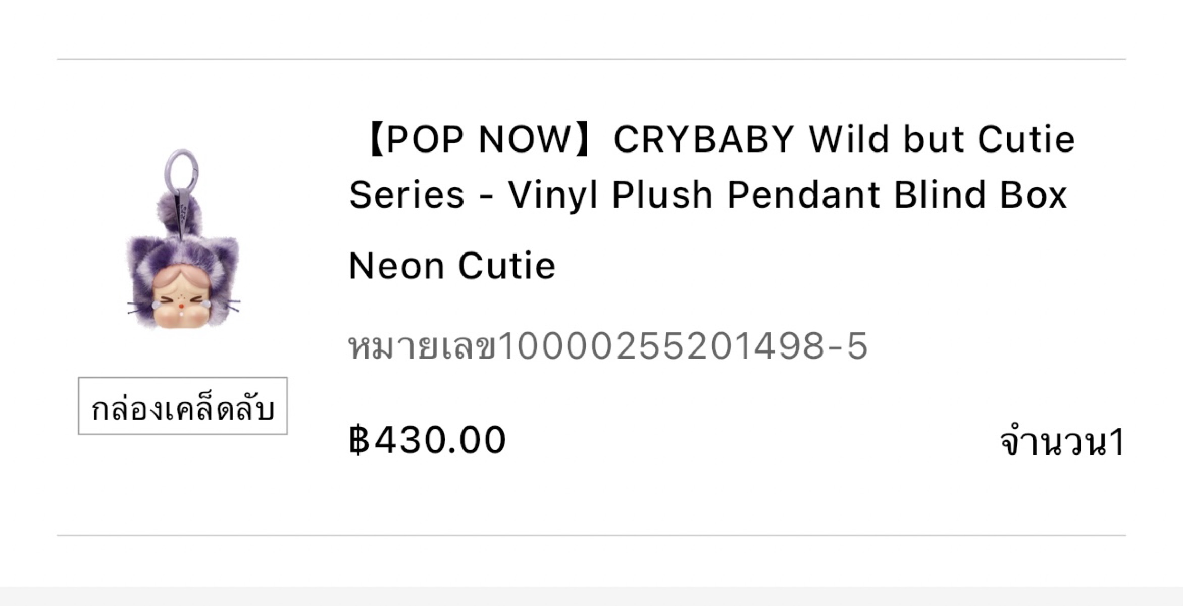Tap the crying face on the plush pendant

[x=182, y=302]
